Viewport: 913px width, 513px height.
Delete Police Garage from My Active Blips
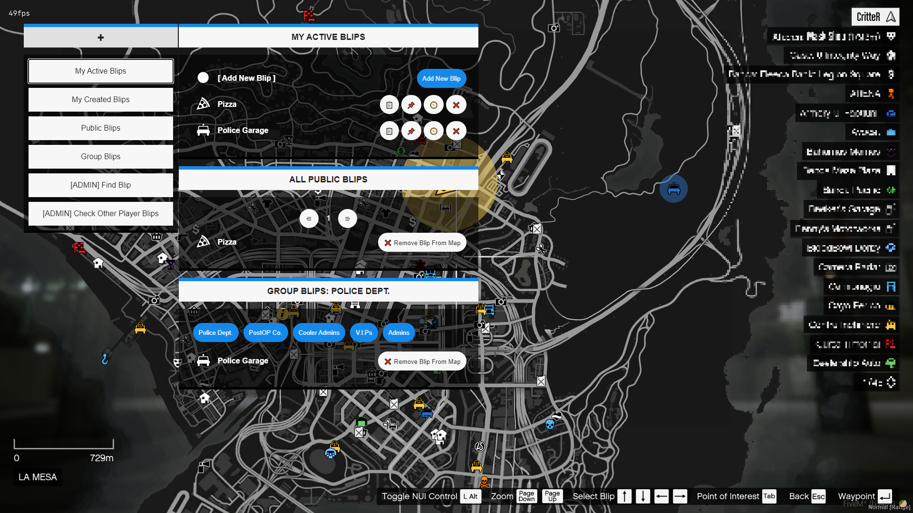click(456, 131)
